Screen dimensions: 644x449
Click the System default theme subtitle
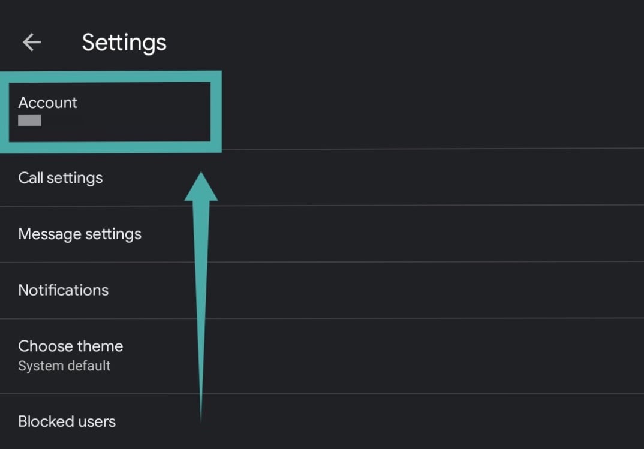click(64, 366)
